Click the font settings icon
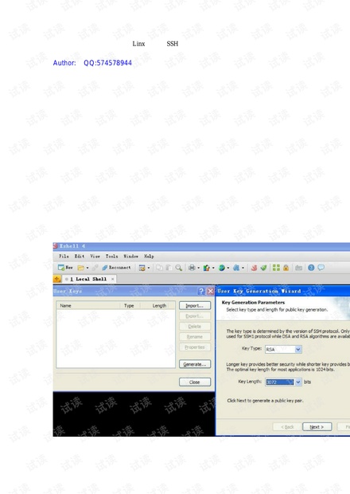The height and width of the screenshot is (494, 350). 236,268
